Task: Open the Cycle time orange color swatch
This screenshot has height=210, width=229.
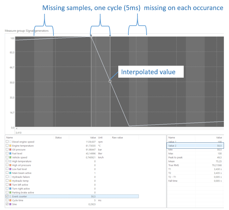Action: [10, 200]
